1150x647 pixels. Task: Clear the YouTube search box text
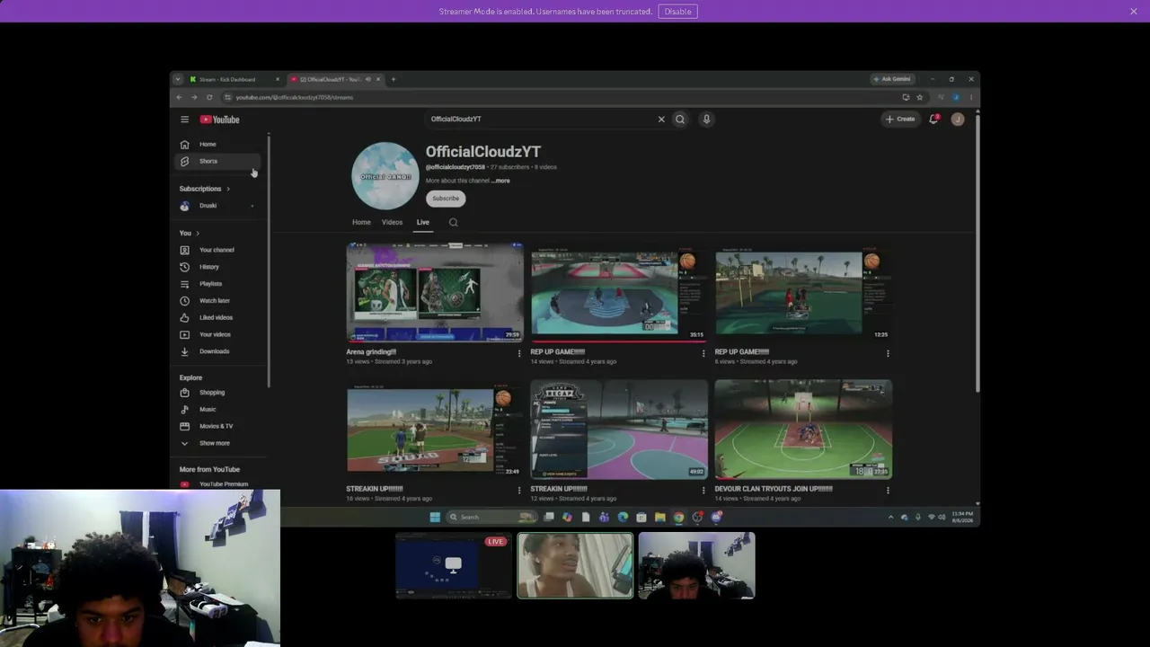(661, 119)
